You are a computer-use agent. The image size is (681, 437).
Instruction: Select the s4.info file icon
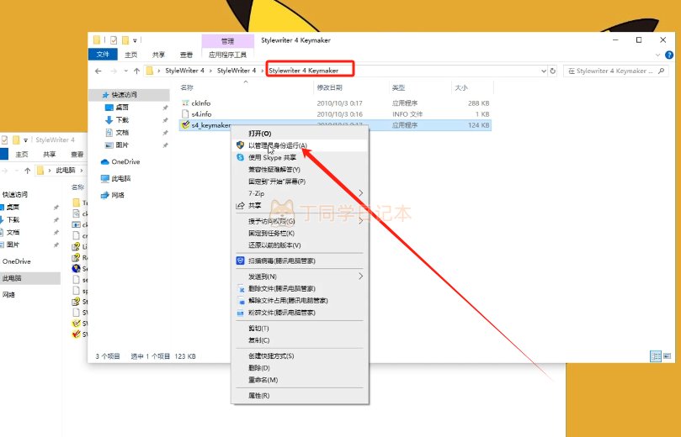point(185,114)
